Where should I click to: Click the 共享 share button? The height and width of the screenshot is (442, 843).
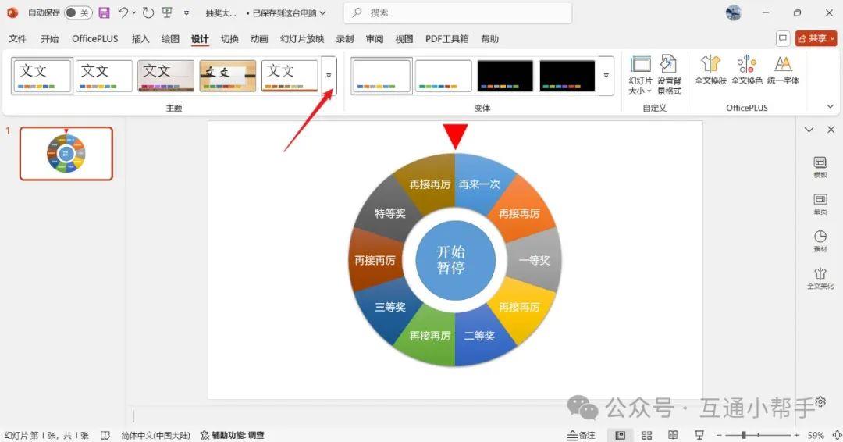pos(816,38)
